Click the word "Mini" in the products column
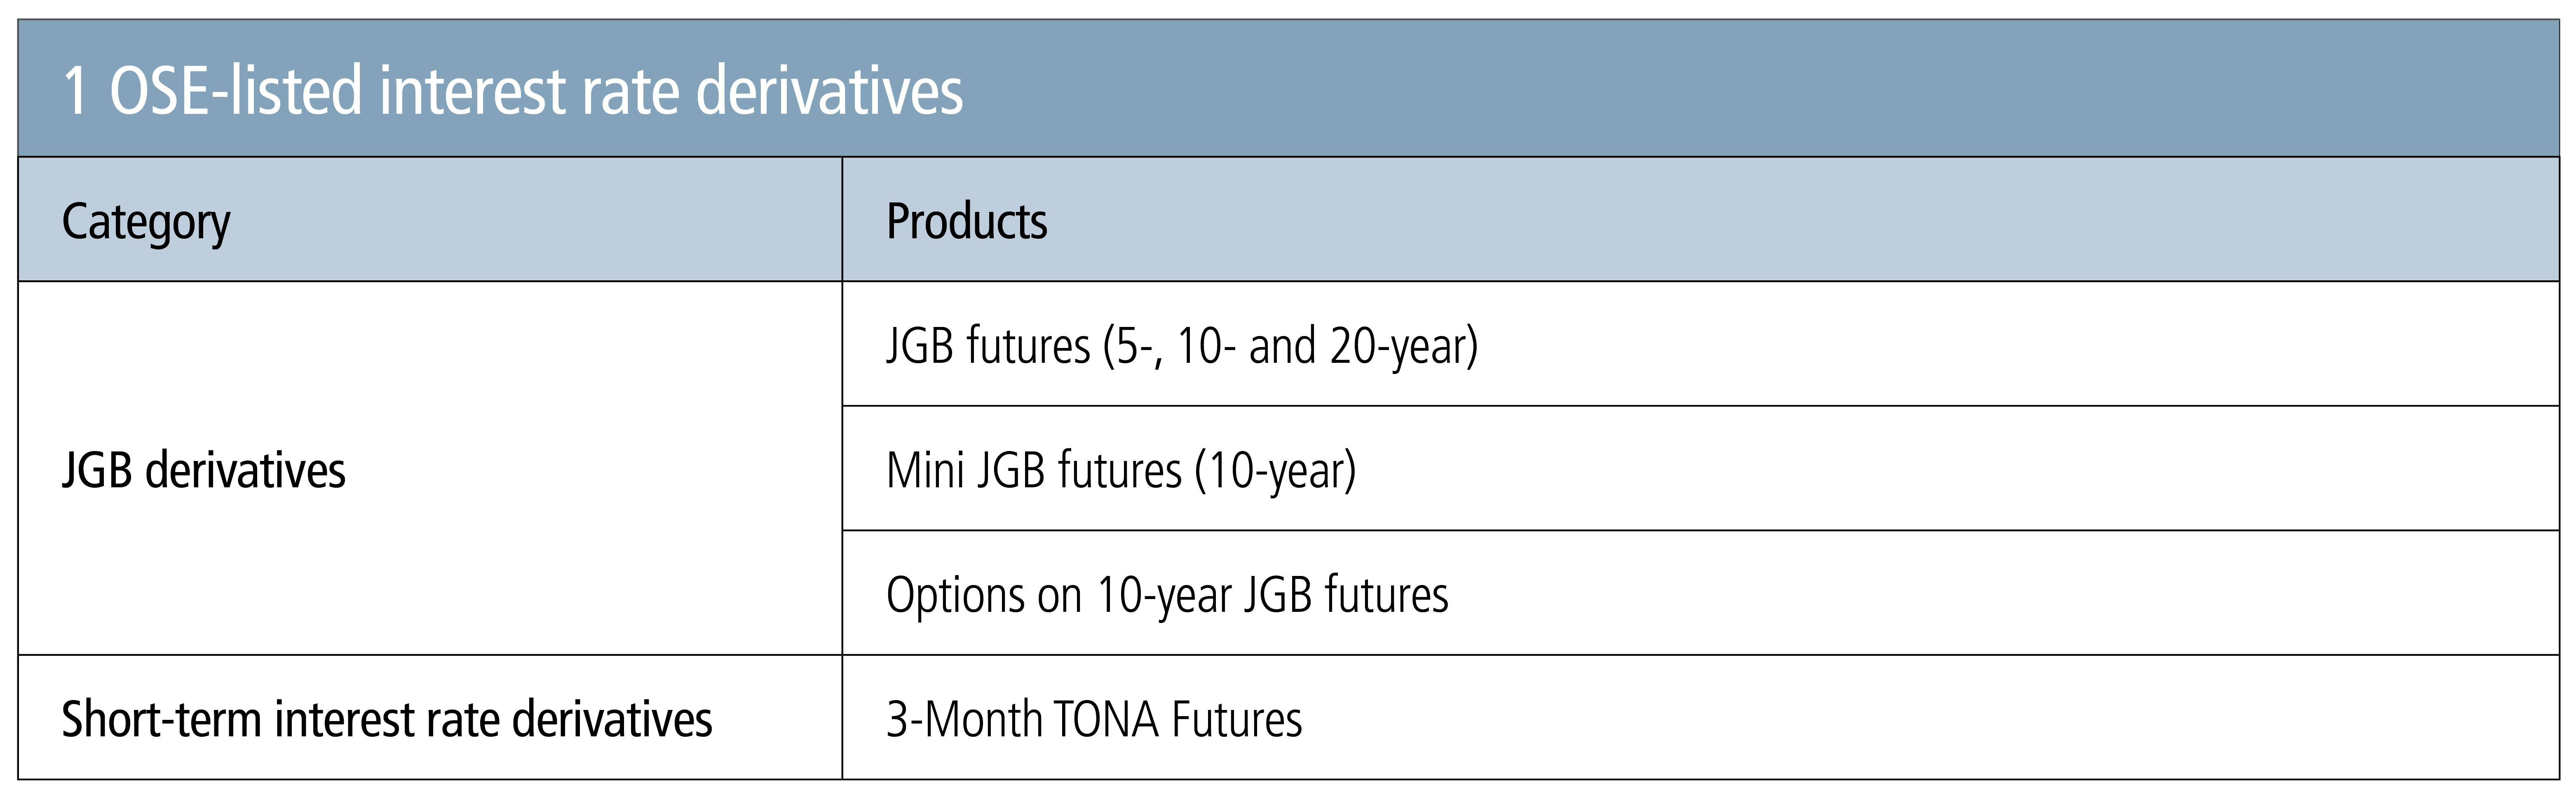The height and width of the screenshot is (799, 2576). [x=925, y=470]
